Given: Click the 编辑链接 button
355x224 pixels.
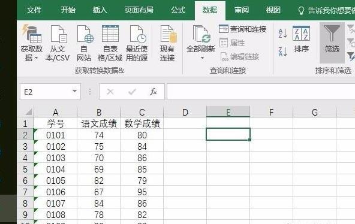Looking at the screenshot, I should click(x=239, y=56).
